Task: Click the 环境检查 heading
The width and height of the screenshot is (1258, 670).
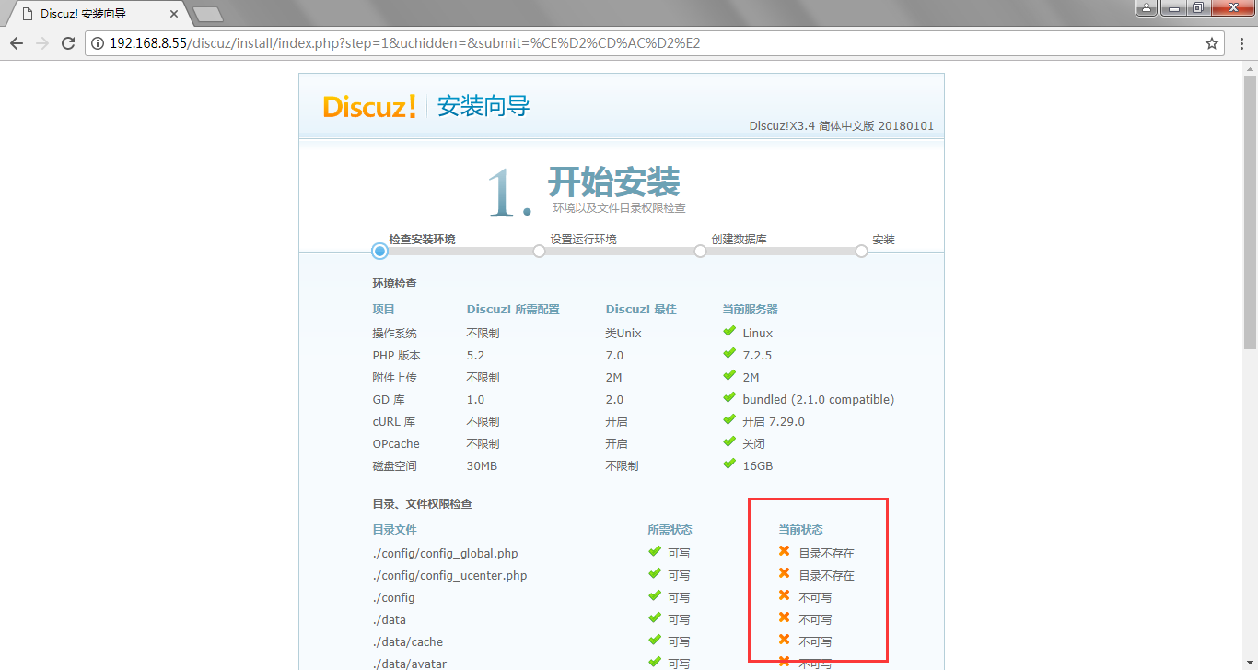Action: (394, 284)
